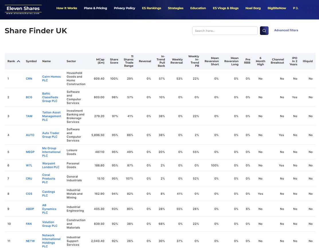The height and width of the screenshot is (250, 319).
Task: Open BCG symbol link
Action: [29, 97]
